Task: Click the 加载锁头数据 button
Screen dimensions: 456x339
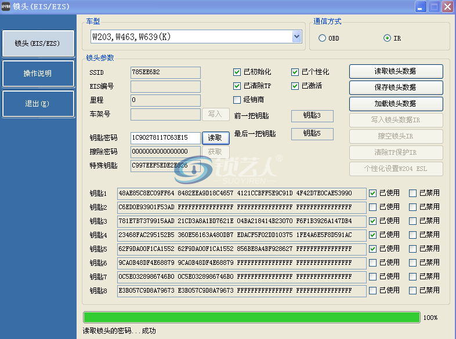Action: click(x=396, y=104)
